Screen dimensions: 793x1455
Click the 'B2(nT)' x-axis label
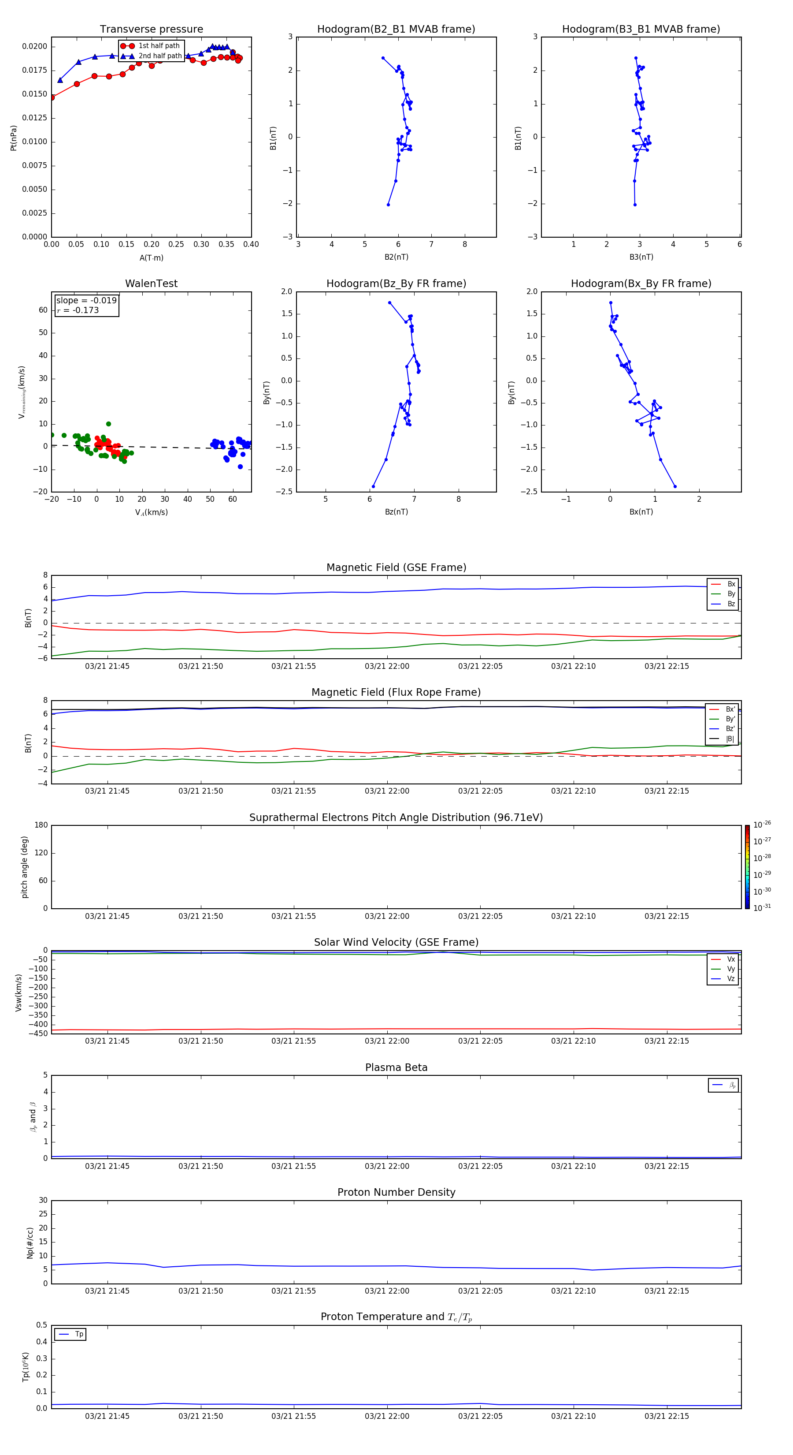tap(396, 257)
